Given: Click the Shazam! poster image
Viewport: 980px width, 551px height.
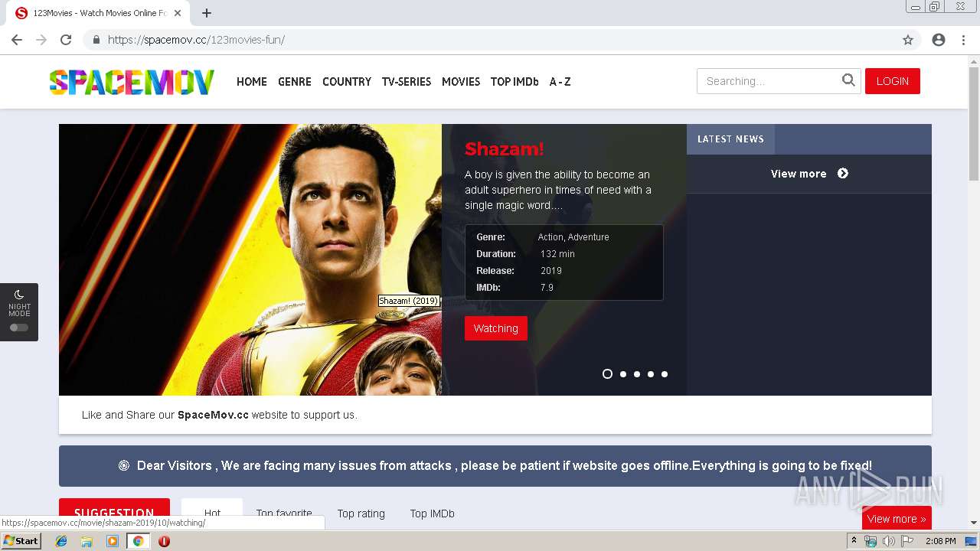Looking at the screenshot, I should [x=250, y=259].
